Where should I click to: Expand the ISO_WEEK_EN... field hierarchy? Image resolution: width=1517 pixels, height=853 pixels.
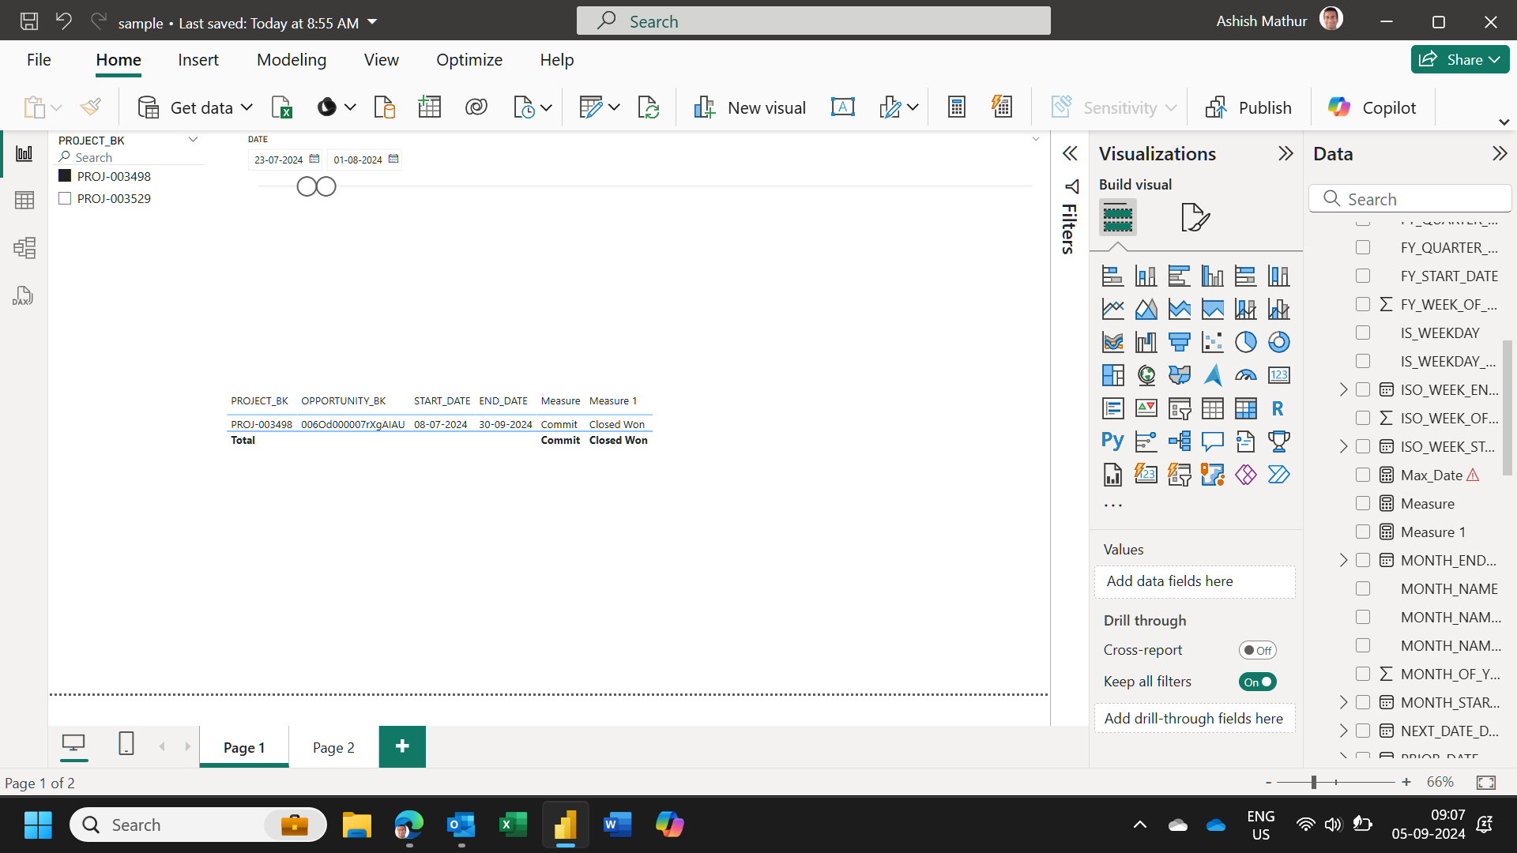1343,389
